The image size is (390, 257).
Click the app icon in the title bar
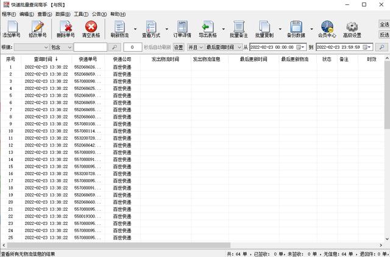[x=6, y=4]
